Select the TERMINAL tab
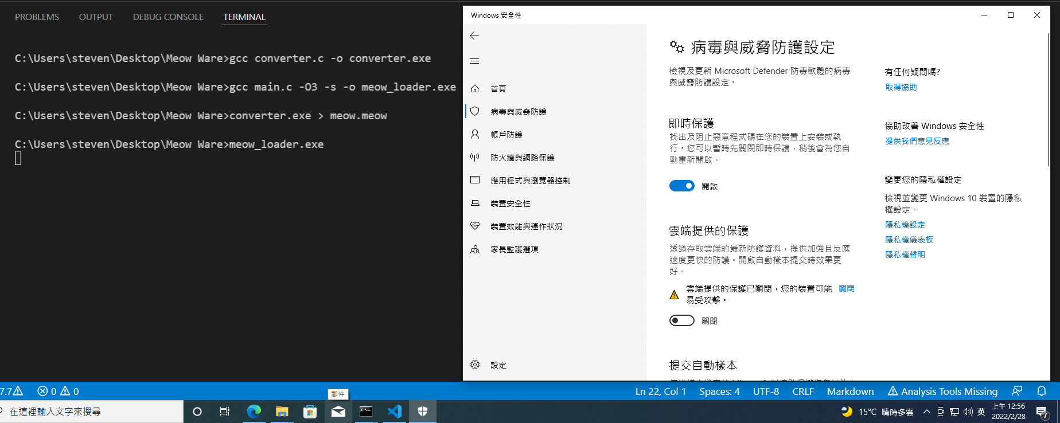1060x423 pixels. click(x=244, y=17)
